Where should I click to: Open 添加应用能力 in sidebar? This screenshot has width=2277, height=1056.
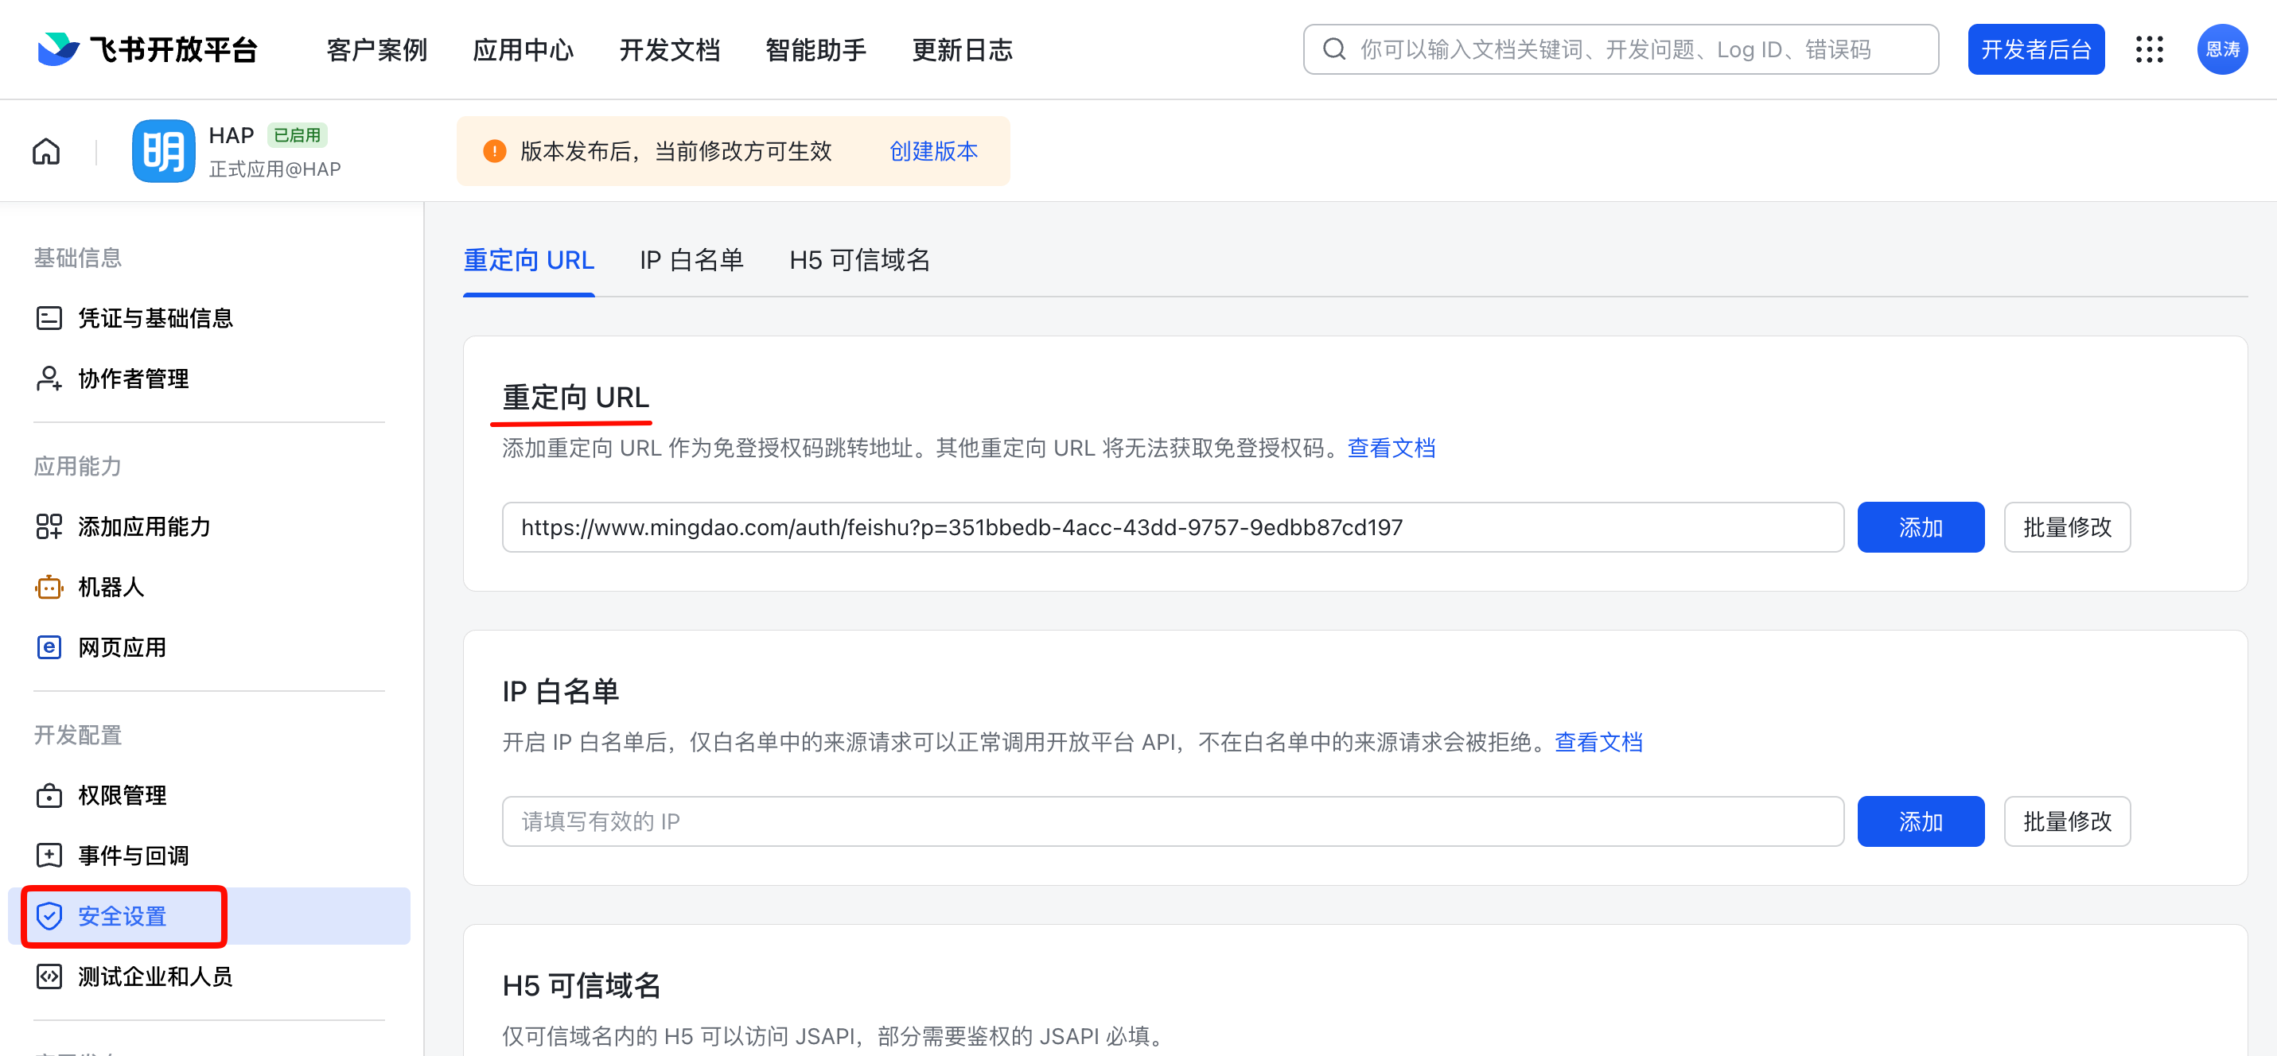pyautogui.click(x=208, y=526)
